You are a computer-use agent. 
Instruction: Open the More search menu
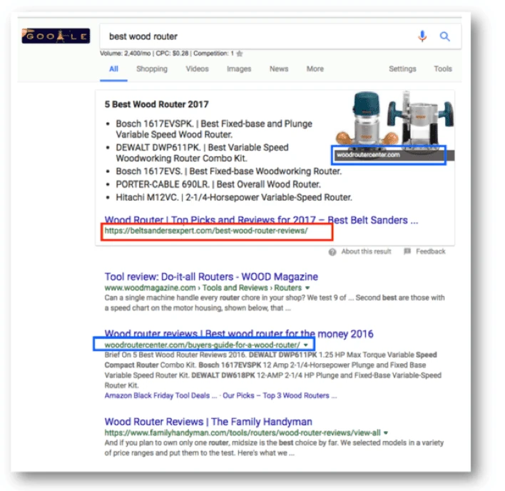(x=315, y=69)
